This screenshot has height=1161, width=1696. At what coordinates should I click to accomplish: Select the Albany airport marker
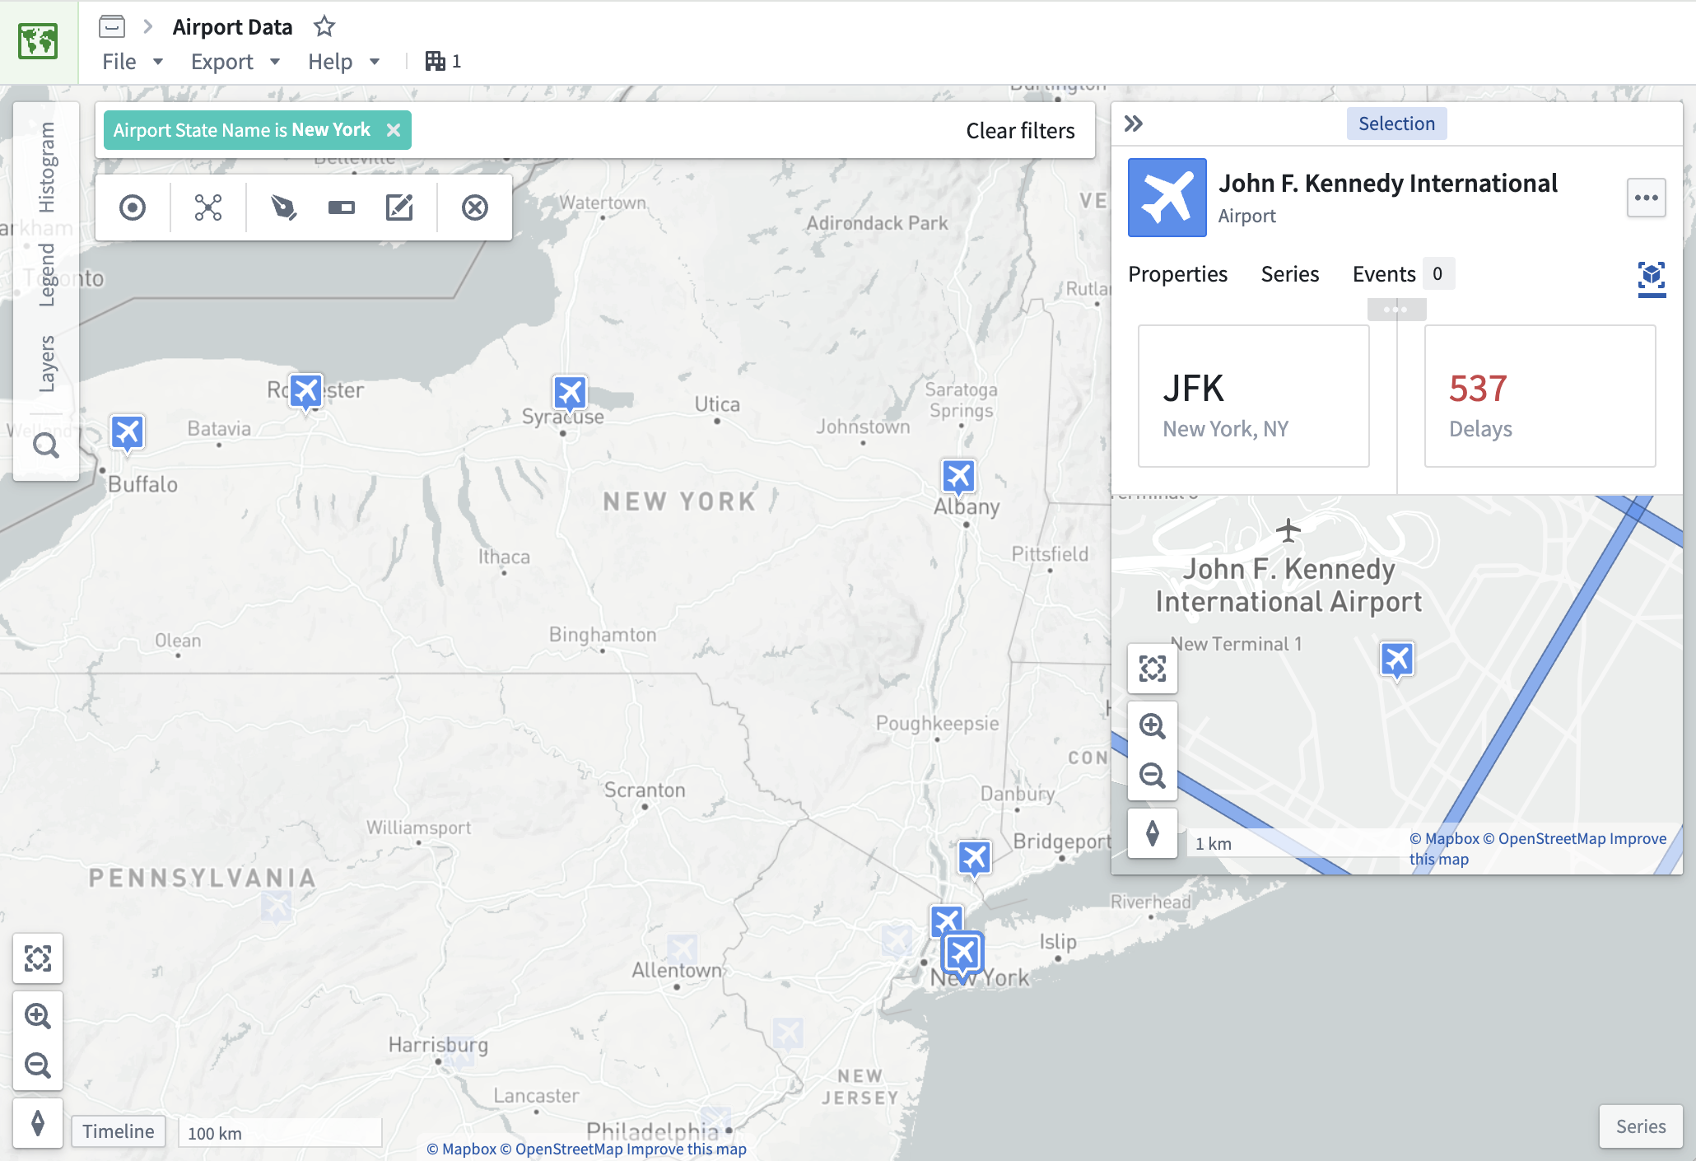[958, 477]
